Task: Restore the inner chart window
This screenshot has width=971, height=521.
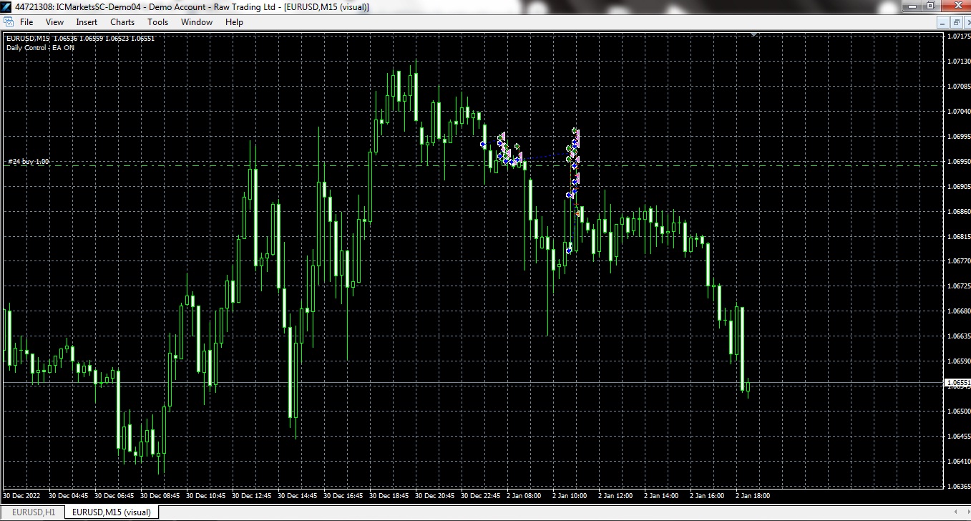Action: tap(955, 22)
